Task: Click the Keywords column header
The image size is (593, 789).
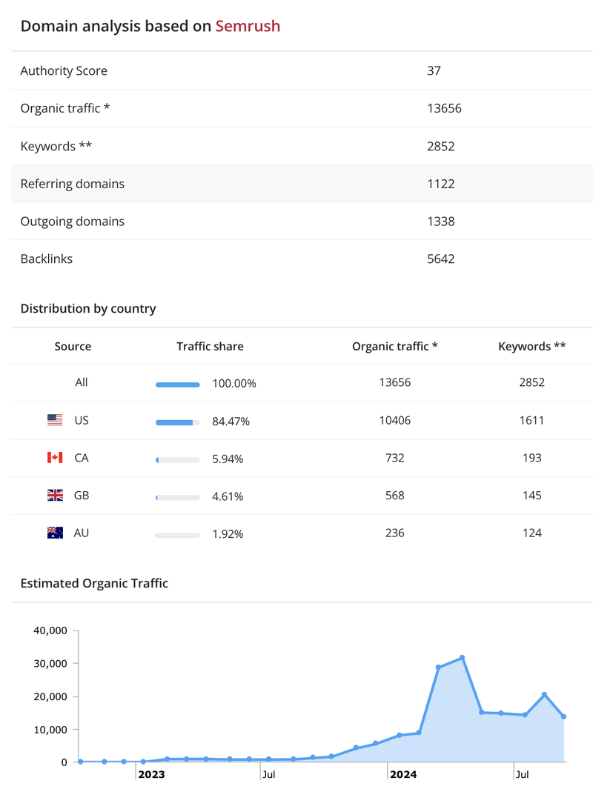Action: 531,346
